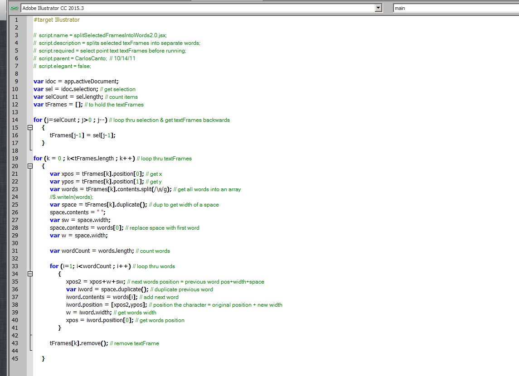Click line number 30 in the gutter
This screenshot has width=519, height=376.
click(x=15, y=243)
